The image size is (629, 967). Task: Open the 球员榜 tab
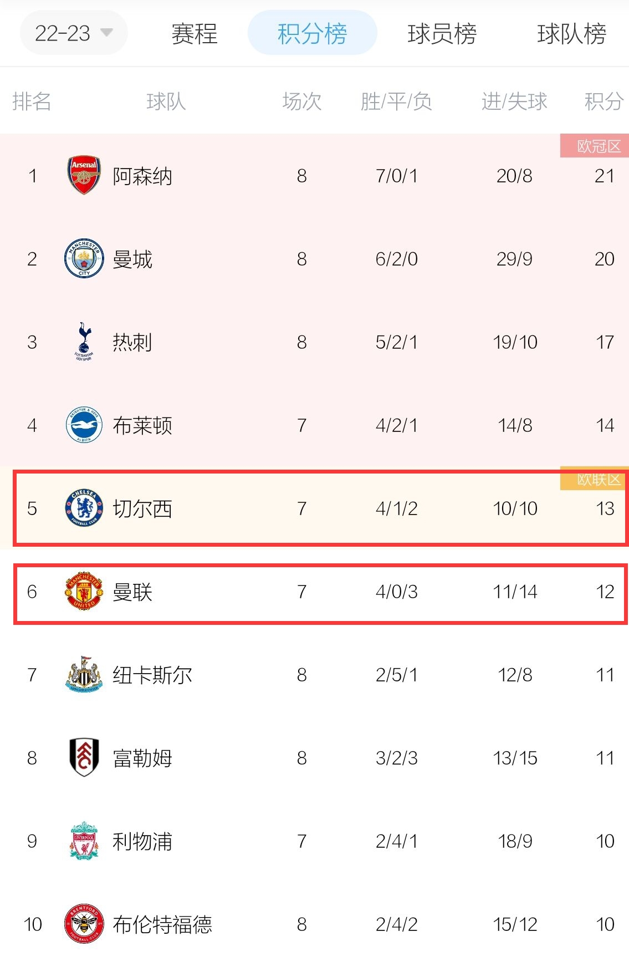442,34
